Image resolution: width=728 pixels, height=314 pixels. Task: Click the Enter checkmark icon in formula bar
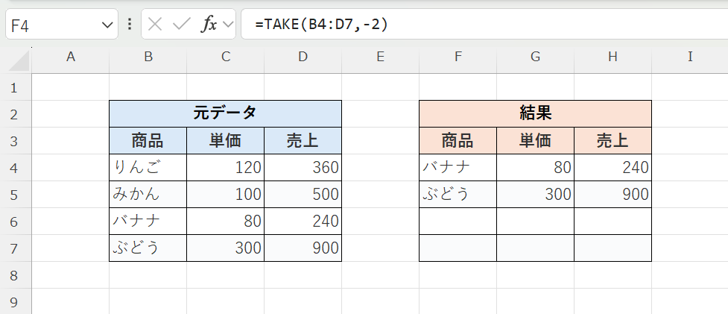pyautogui.click(x=181, y=25)
